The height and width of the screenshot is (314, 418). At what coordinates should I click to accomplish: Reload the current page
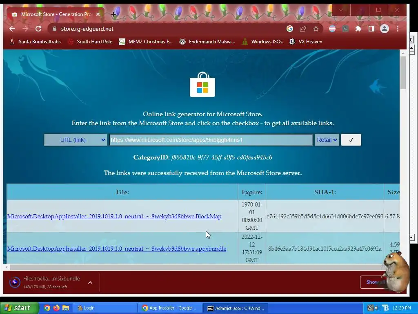[38, 29]
